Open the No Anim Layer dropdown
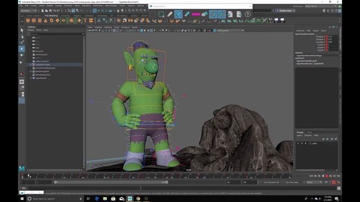360x202 pixels. 292,182
